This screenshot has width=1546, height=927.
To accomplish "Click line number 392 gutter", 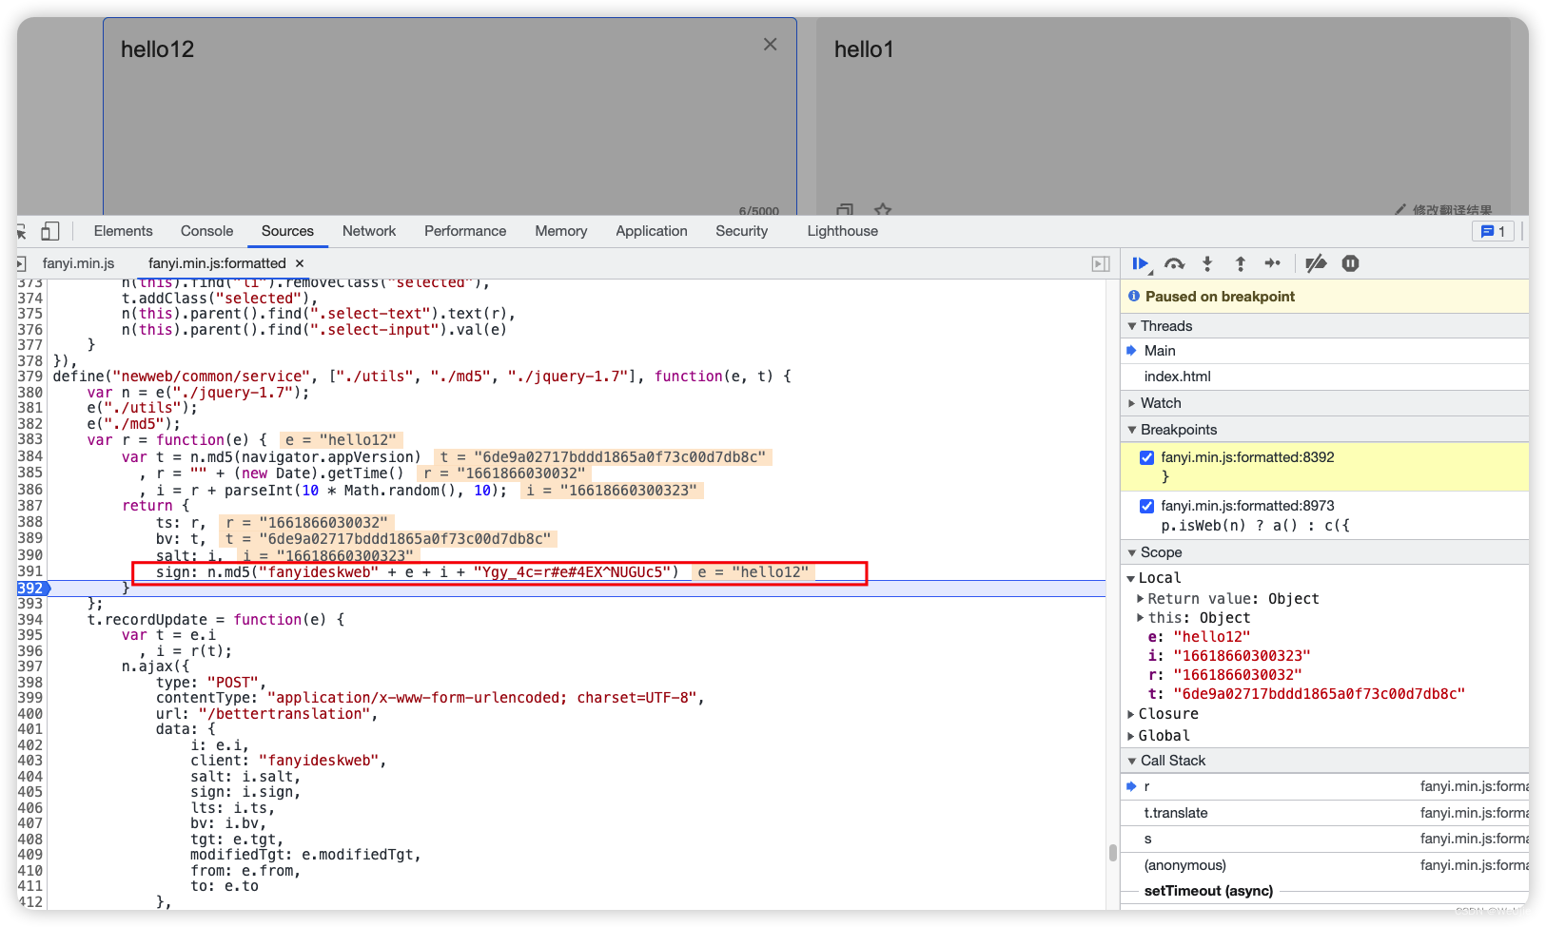I will click(30, 589).
